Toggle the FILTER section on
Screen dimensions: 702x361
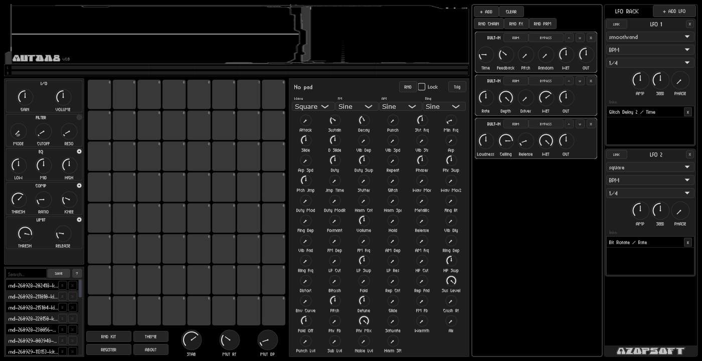click(x=79, y=117)
